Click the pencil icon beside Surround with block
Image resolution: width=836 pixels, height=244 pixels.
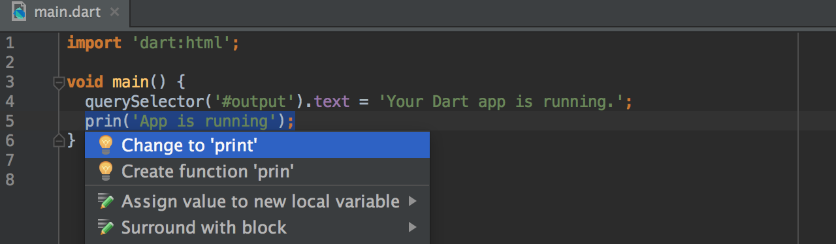coord(105,227)
